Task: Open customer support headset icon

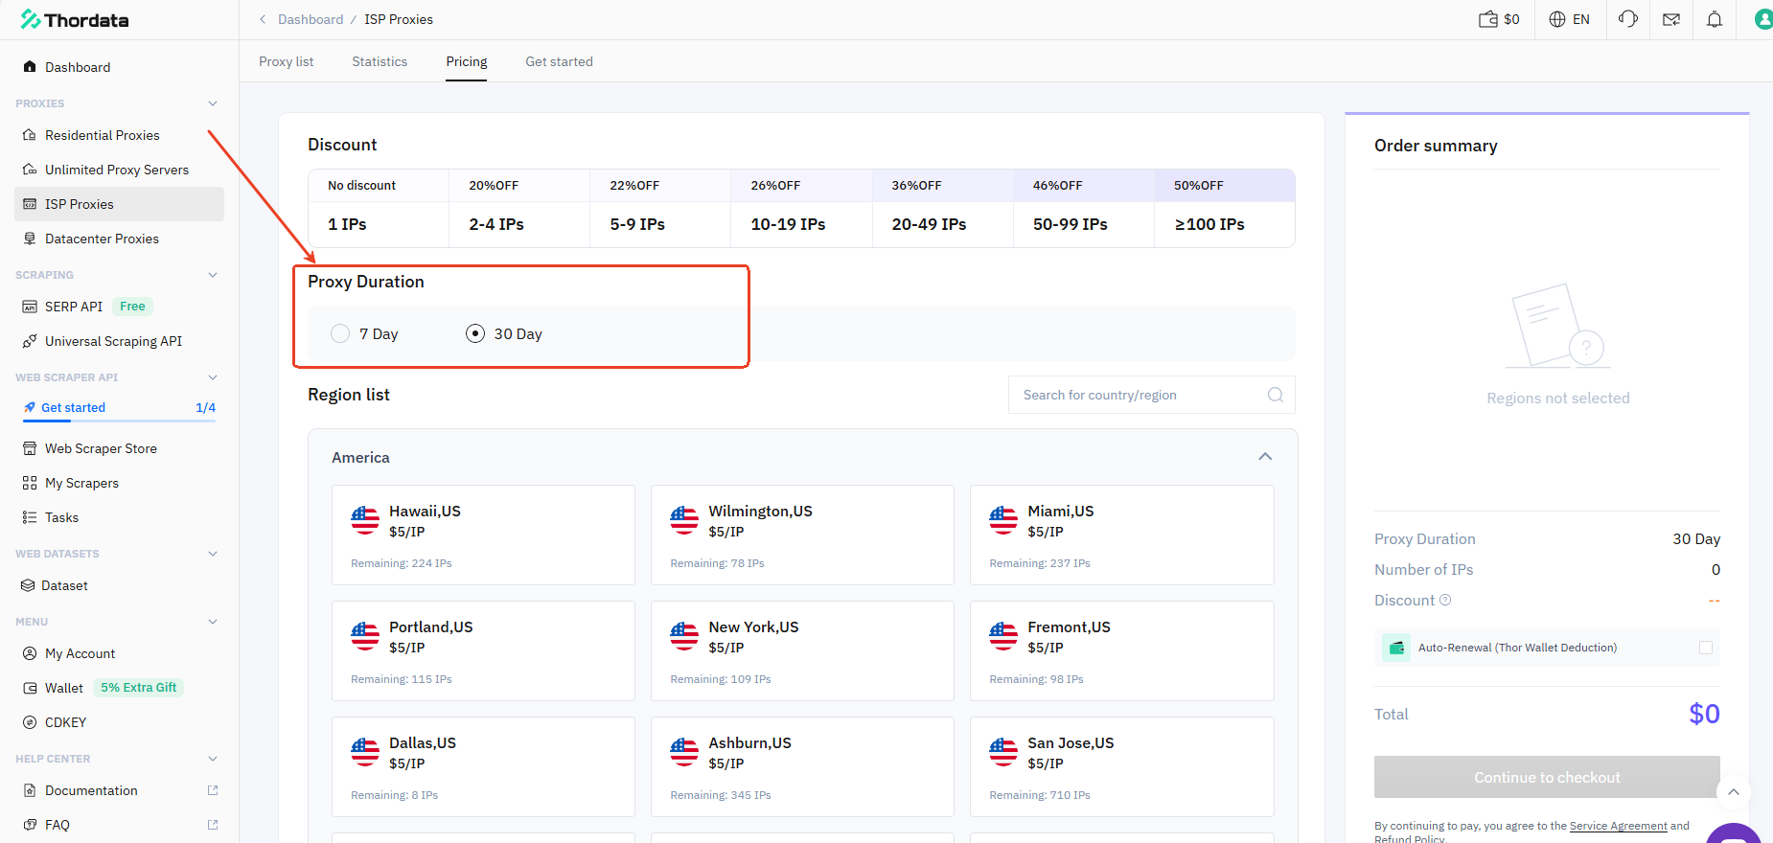Action: click(x=1627, y=19)
